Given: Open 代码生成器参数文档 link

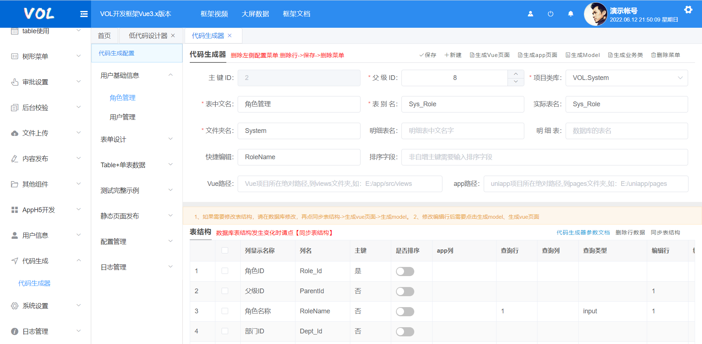Looking at the screenshot, I should pos(583,233).
